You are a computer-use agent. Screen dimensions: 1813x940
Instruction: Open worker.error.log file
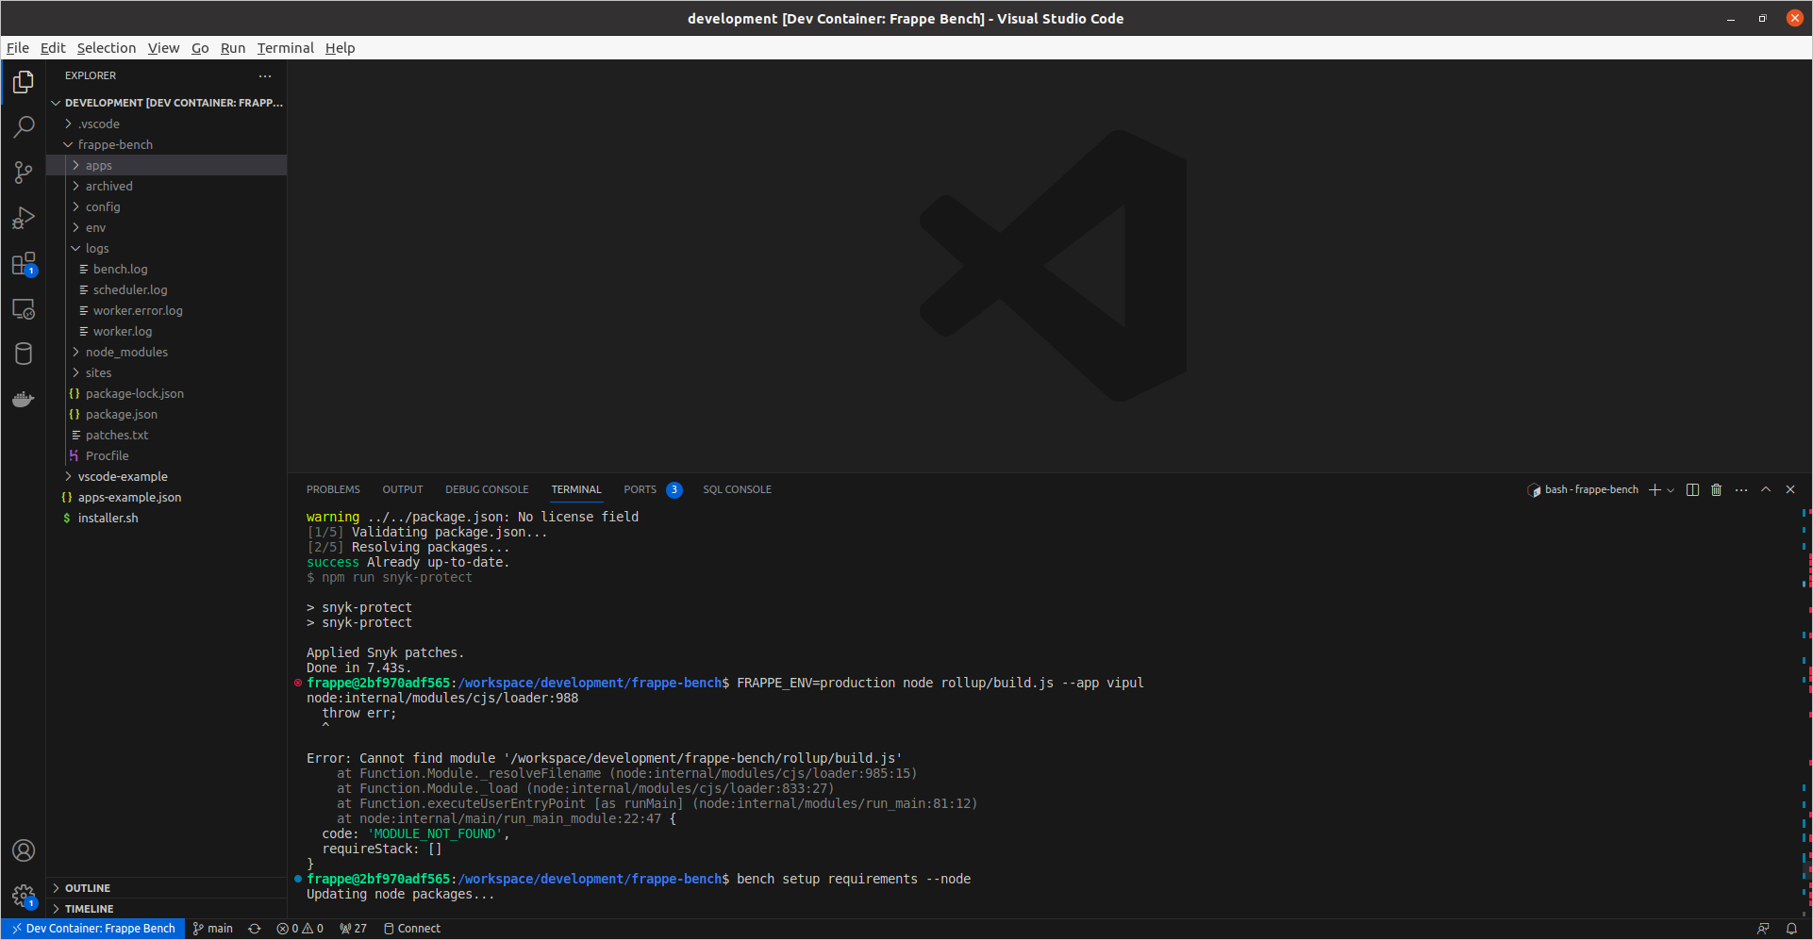[x=167, y=310]
